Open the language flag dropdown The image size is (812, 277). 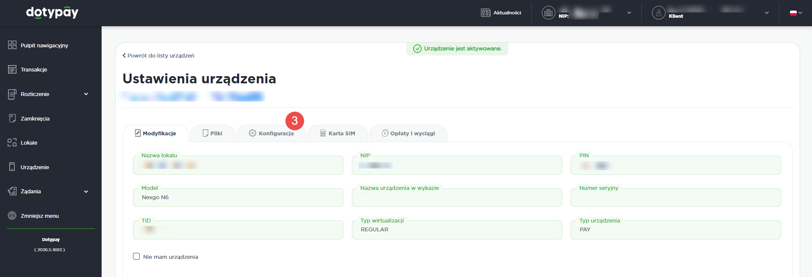(796, 13)
